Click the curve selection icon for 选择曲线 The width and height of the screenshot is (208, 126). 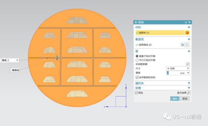pos(187,44)
